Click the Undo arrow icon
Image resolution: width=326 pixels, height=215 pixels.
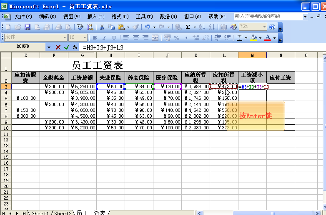148,27
